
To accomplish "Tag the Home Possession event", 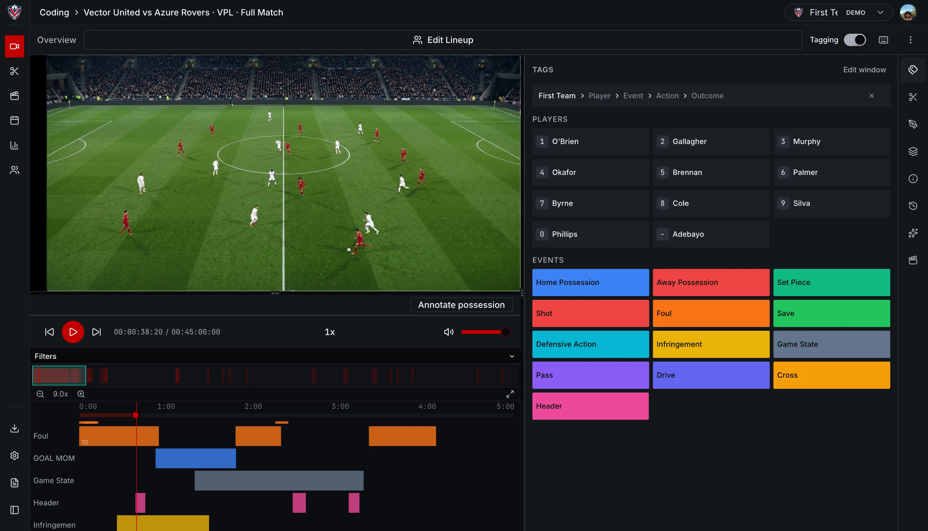I will click(x=591, y=282).
